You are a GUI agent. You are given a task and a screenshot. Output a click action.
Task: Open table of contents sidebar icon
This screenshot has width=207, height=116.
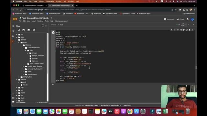pyautogui.click(x=13, y=26)
